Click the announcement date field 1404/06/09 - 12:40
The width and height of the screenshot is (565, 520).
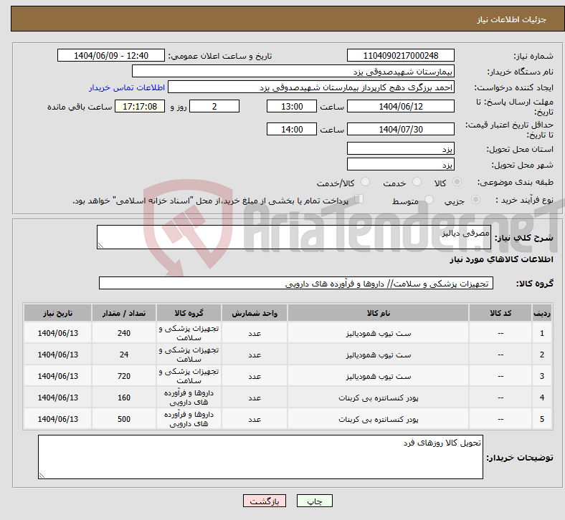click(x=111, y=55)
